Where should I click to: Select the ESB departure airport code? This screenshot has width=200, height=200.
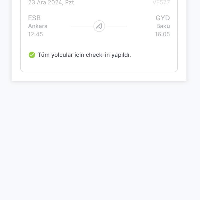click(34, 18)
